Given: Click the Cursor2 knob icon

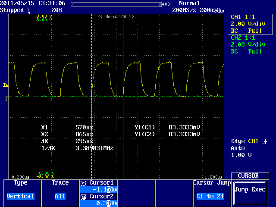Looking at the screenshot, I should 84,197.
